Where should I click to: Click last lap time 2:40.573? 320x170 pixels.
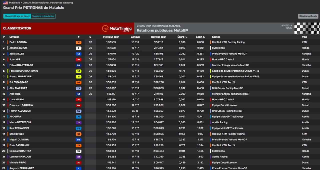[x=158, y=169]
